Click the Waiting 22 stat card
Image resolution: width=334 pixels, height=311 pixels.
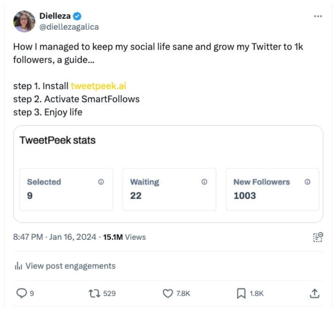click(x=169, y=189)
